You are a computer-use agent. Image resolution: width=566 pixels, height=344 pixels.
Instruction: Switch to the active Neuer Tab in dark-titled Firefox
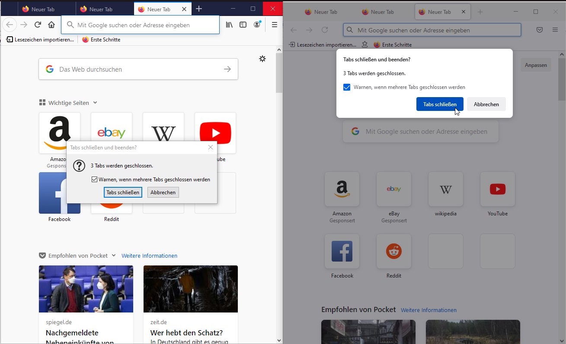tap(163, 9)
